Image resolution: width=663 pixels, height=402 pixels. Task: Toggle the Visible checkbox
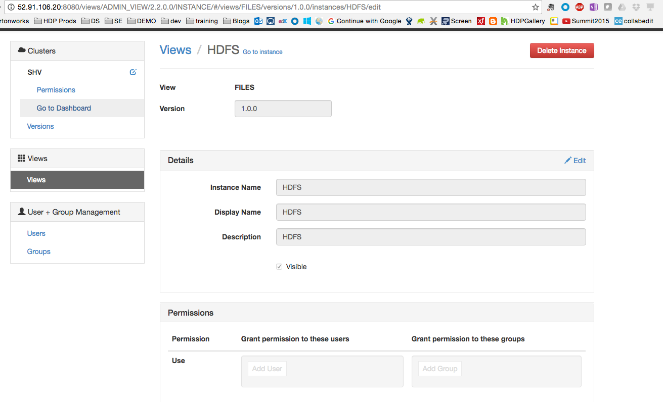(279, 267)
